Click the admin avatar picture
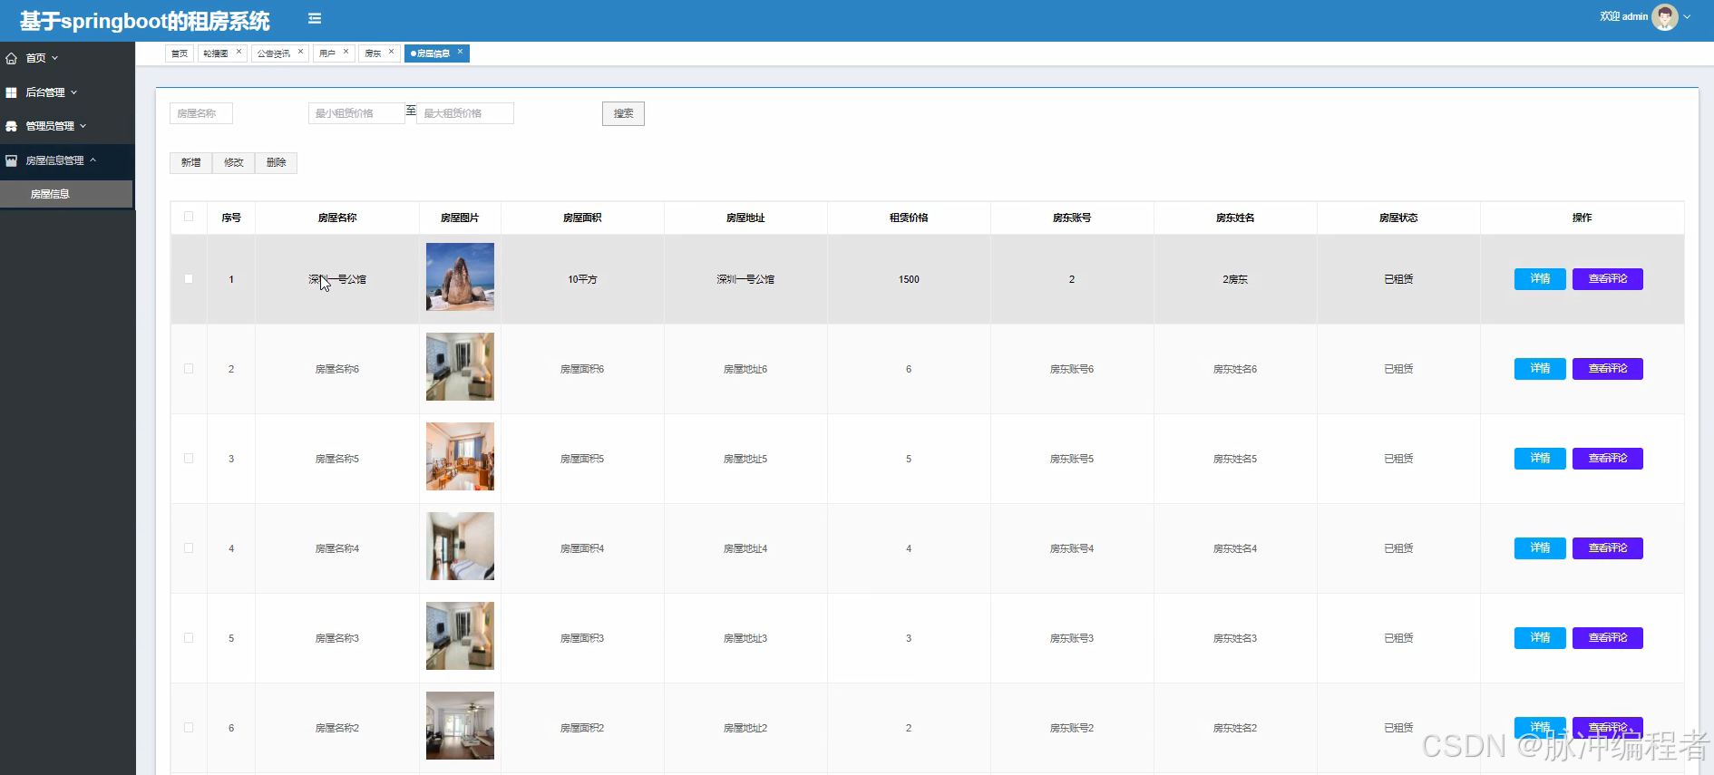Image resolution: width=1714 pixels, height=775 pixels. click(1665, 16)
